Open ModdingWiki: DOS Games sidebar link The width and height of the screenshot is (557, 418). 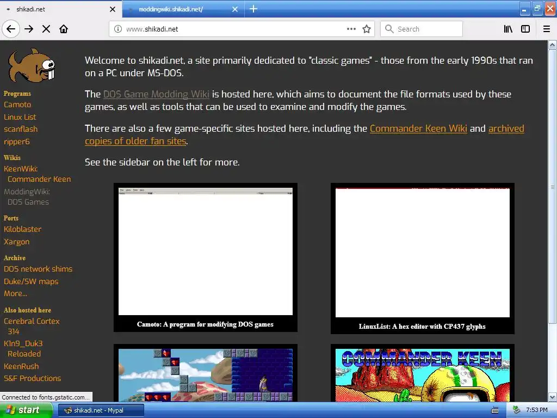(x=27, y=196)
